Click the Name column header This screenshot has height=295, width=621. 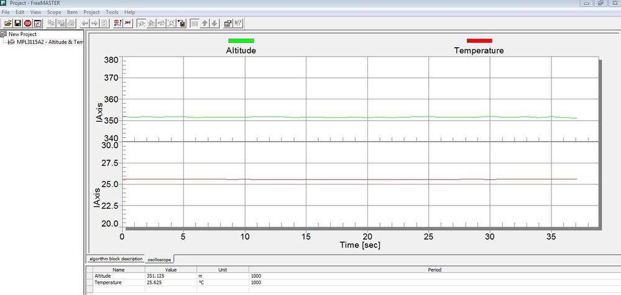(118, 270)
